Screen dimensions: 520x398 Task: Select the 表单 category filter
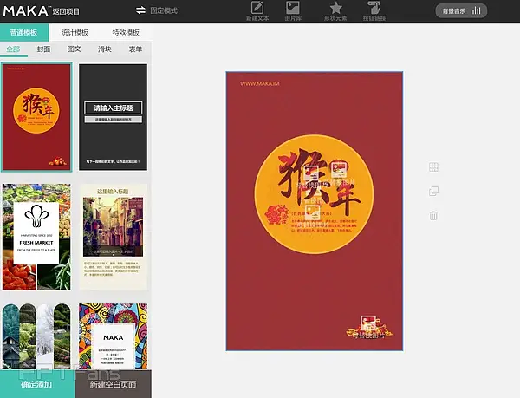pyautogui.click(x=134, y=49)
